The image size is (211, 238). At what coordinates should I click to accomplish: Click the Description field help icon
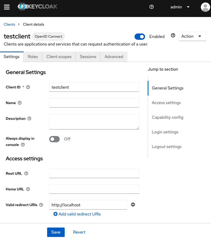pyautogui.click(x=29, y=118)
